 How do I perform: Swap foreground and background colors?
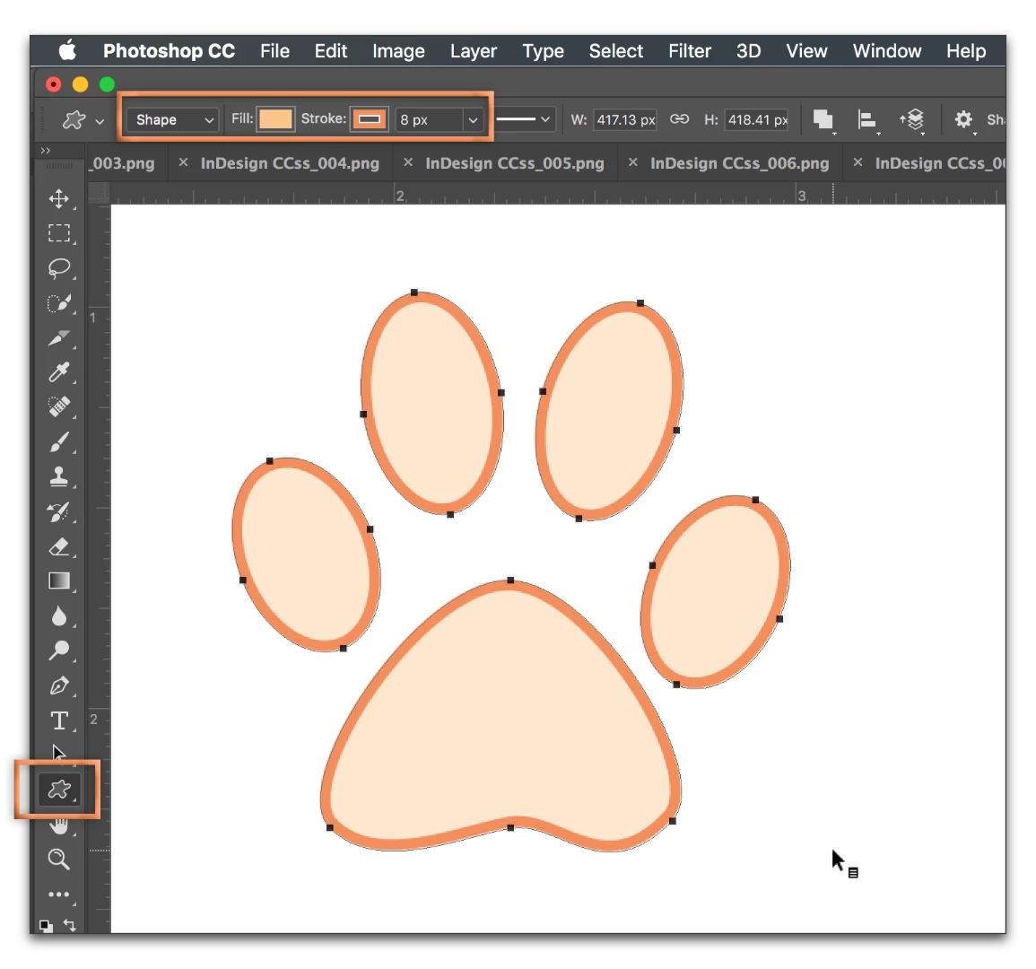(x=69, y=925)
